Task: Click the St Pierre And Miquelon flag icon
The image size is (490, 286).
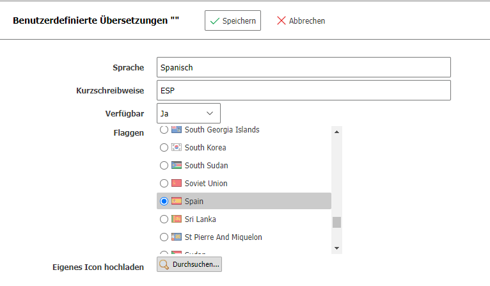Action: pos(177,237)
